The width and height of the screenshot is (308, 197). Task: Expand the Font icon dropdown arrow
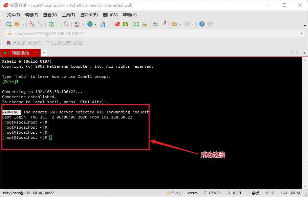coord(108,24)
